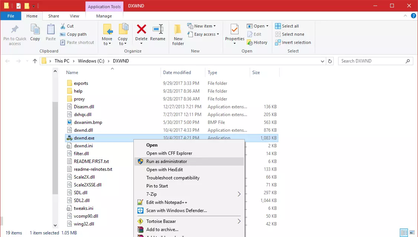
Task: Click the Copy ribbon icon
Action: (x=35, y=29)
